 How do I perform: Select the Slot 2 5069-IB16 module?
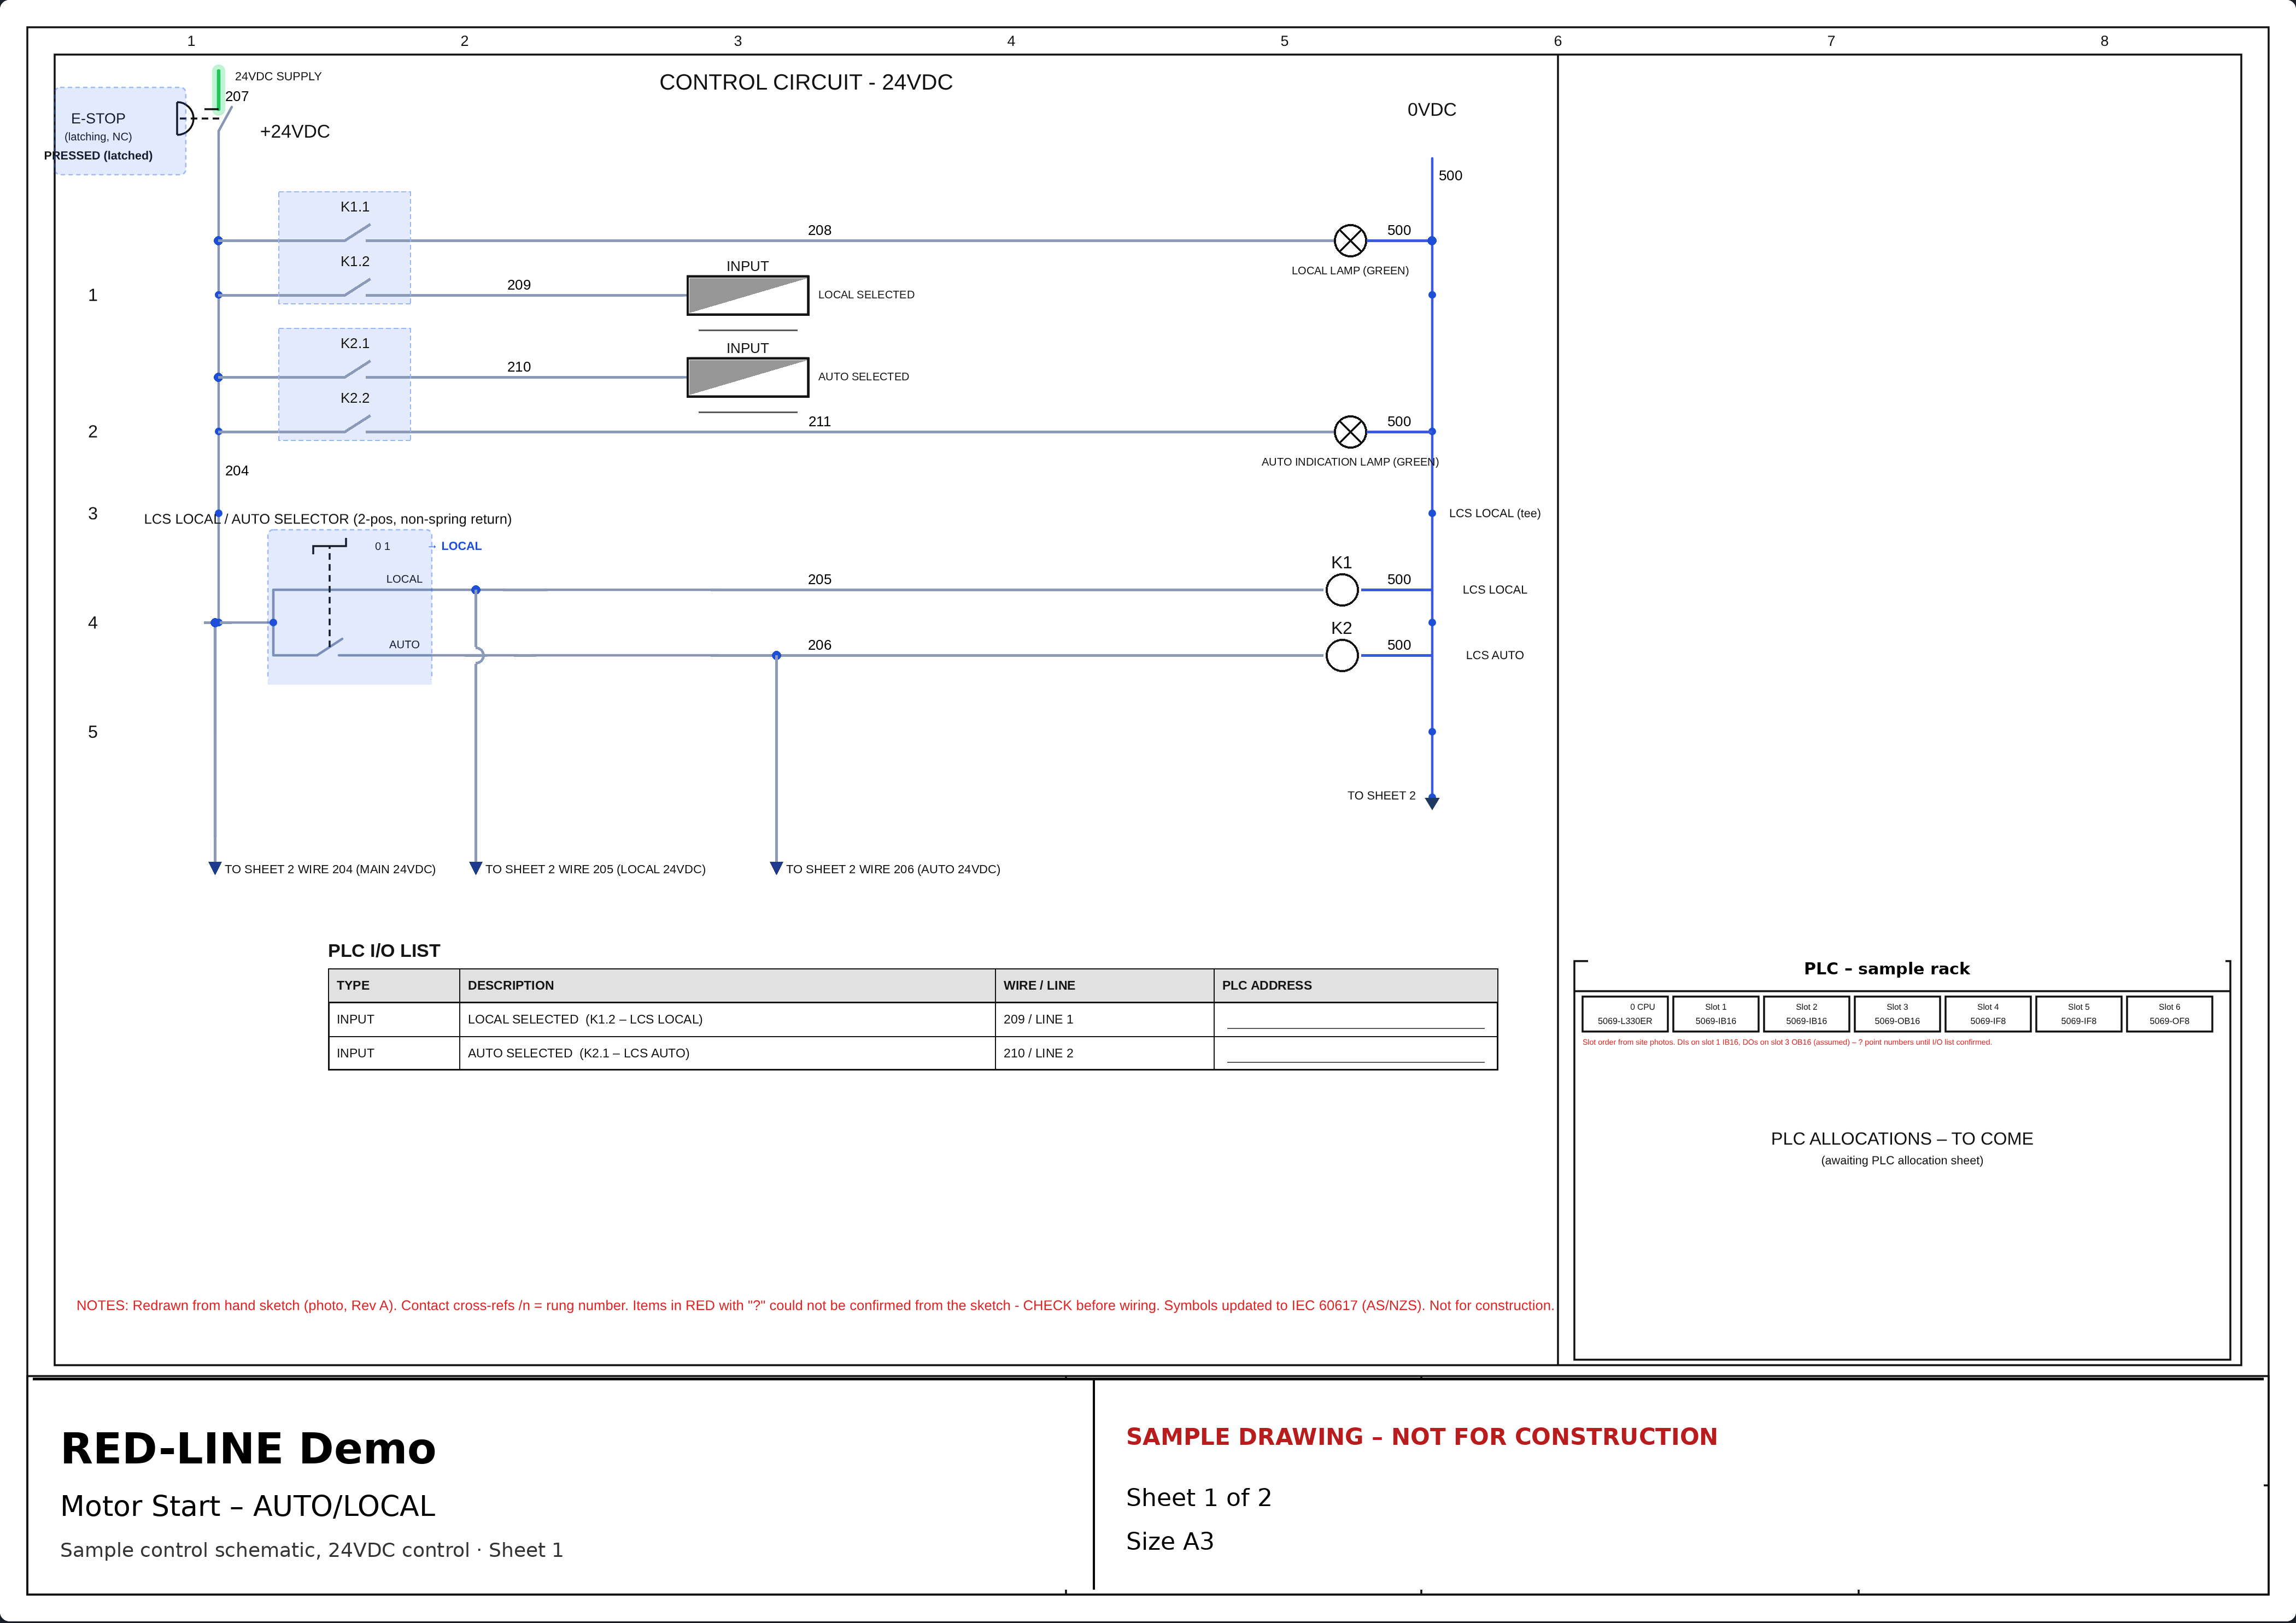pyautogui.click(x=1806, y=1013)
